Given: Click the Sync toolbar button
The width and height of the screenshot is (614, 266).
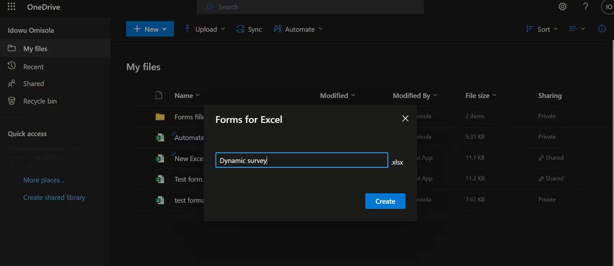Looking at the screenshot, I should click(x=249, y=29).
